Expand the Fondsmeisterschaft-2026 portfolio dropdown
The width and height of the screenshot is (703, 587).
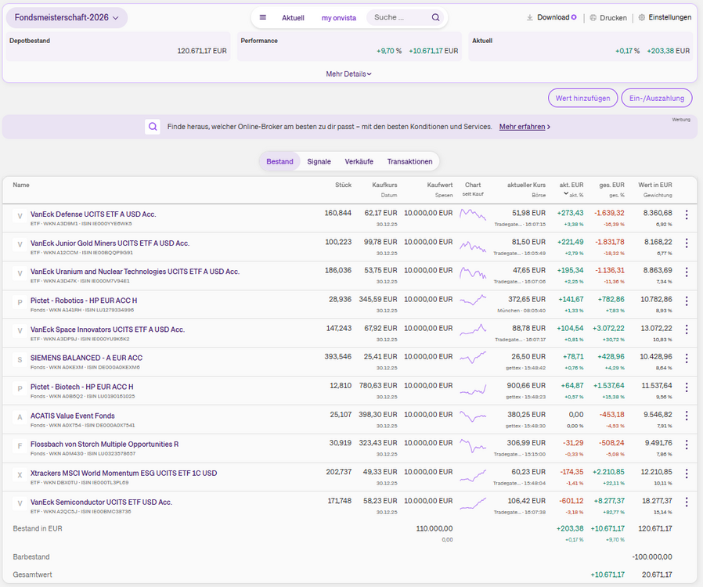(67, 18)
